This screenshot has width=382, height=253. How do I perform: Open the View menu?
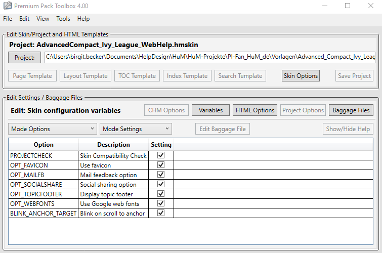point(43,19)
